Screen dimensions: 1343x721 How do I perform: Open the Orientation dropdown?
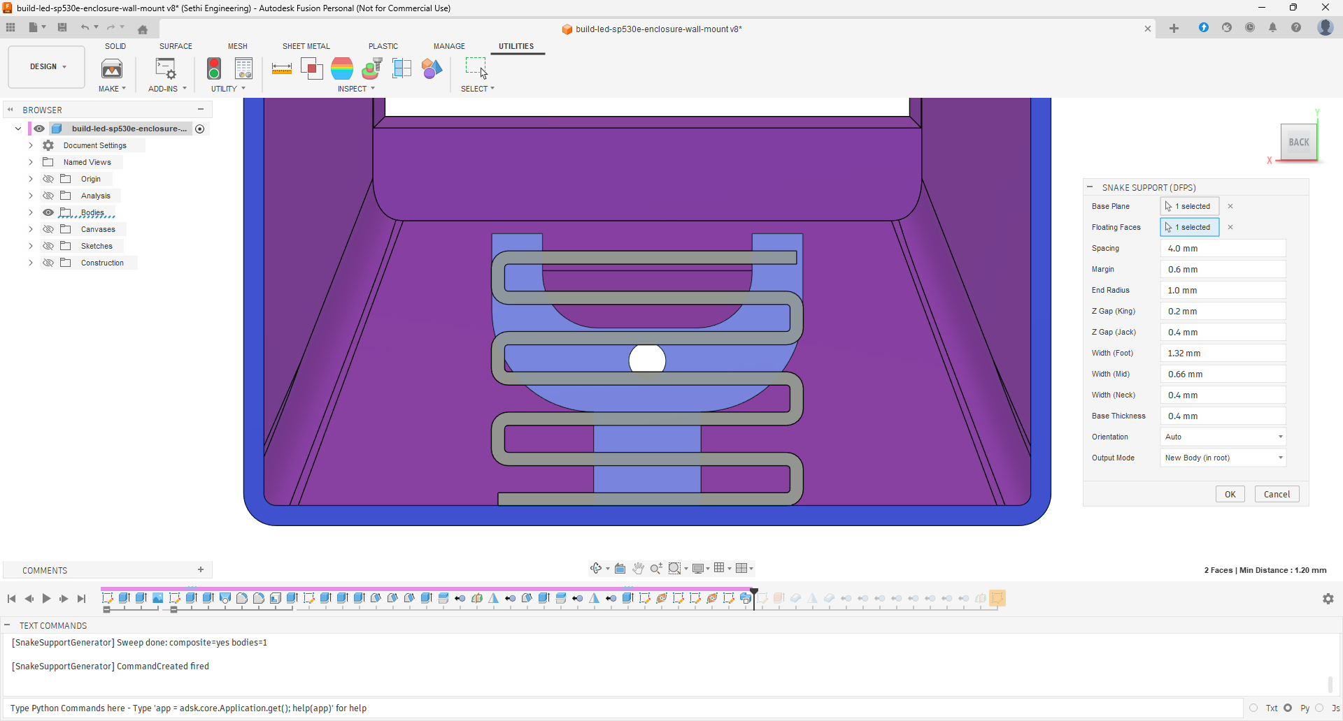pyautogui.click(x=1223, y=437)
